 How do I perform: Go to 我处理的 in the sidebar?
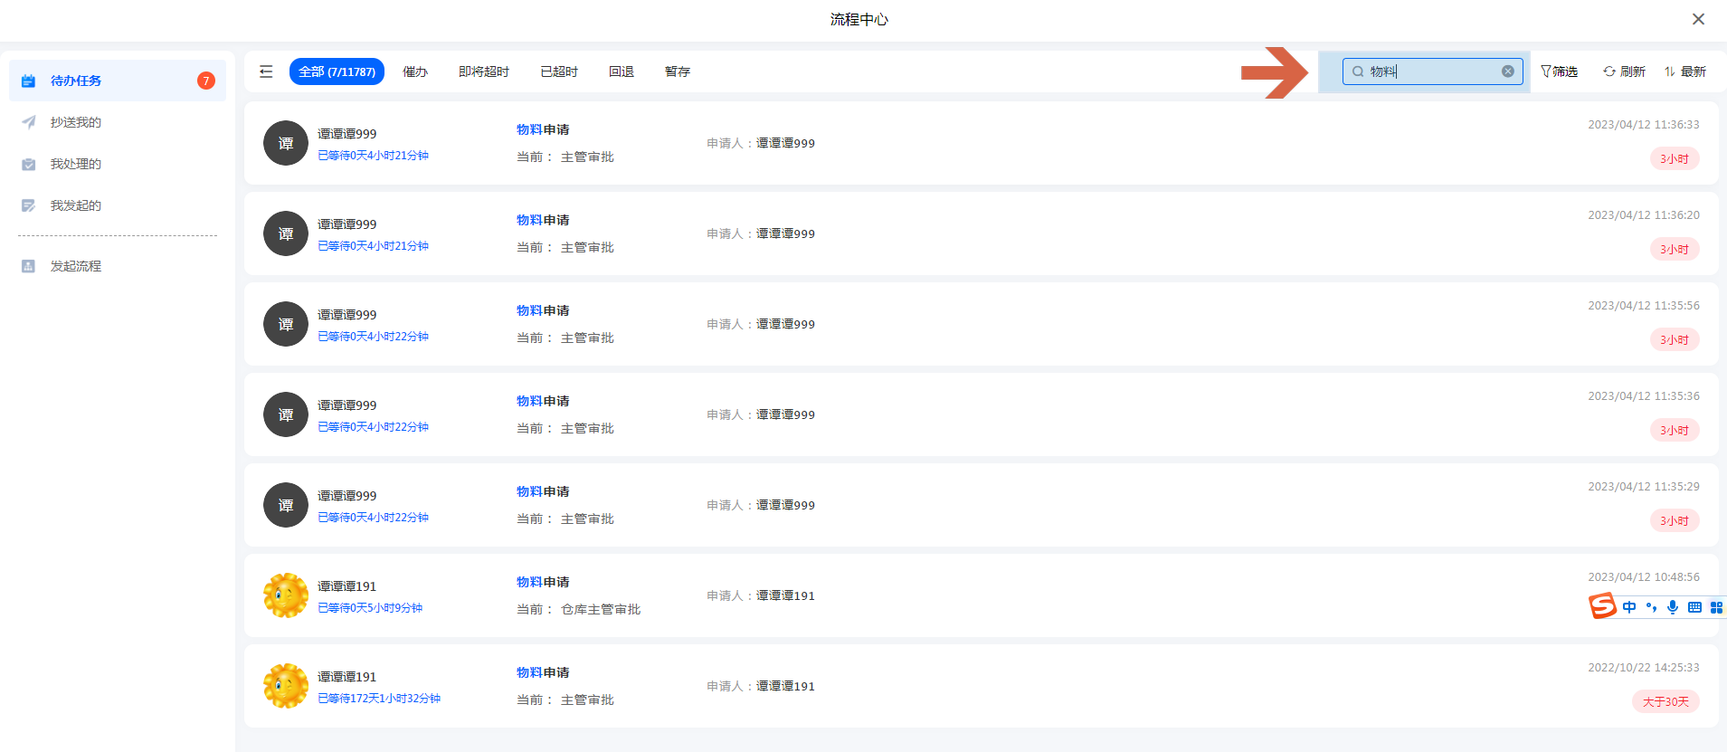click(76, 164)
